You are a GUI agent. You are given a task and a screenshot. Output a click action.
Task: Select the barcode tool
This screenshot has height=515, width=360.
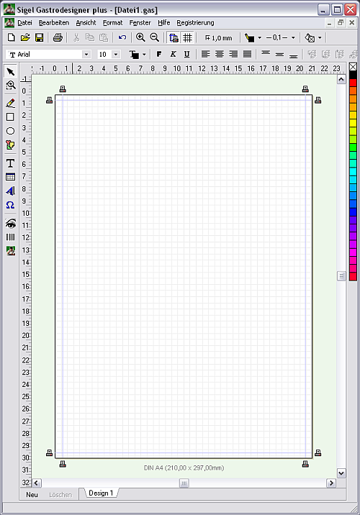(x=10, y=237)
